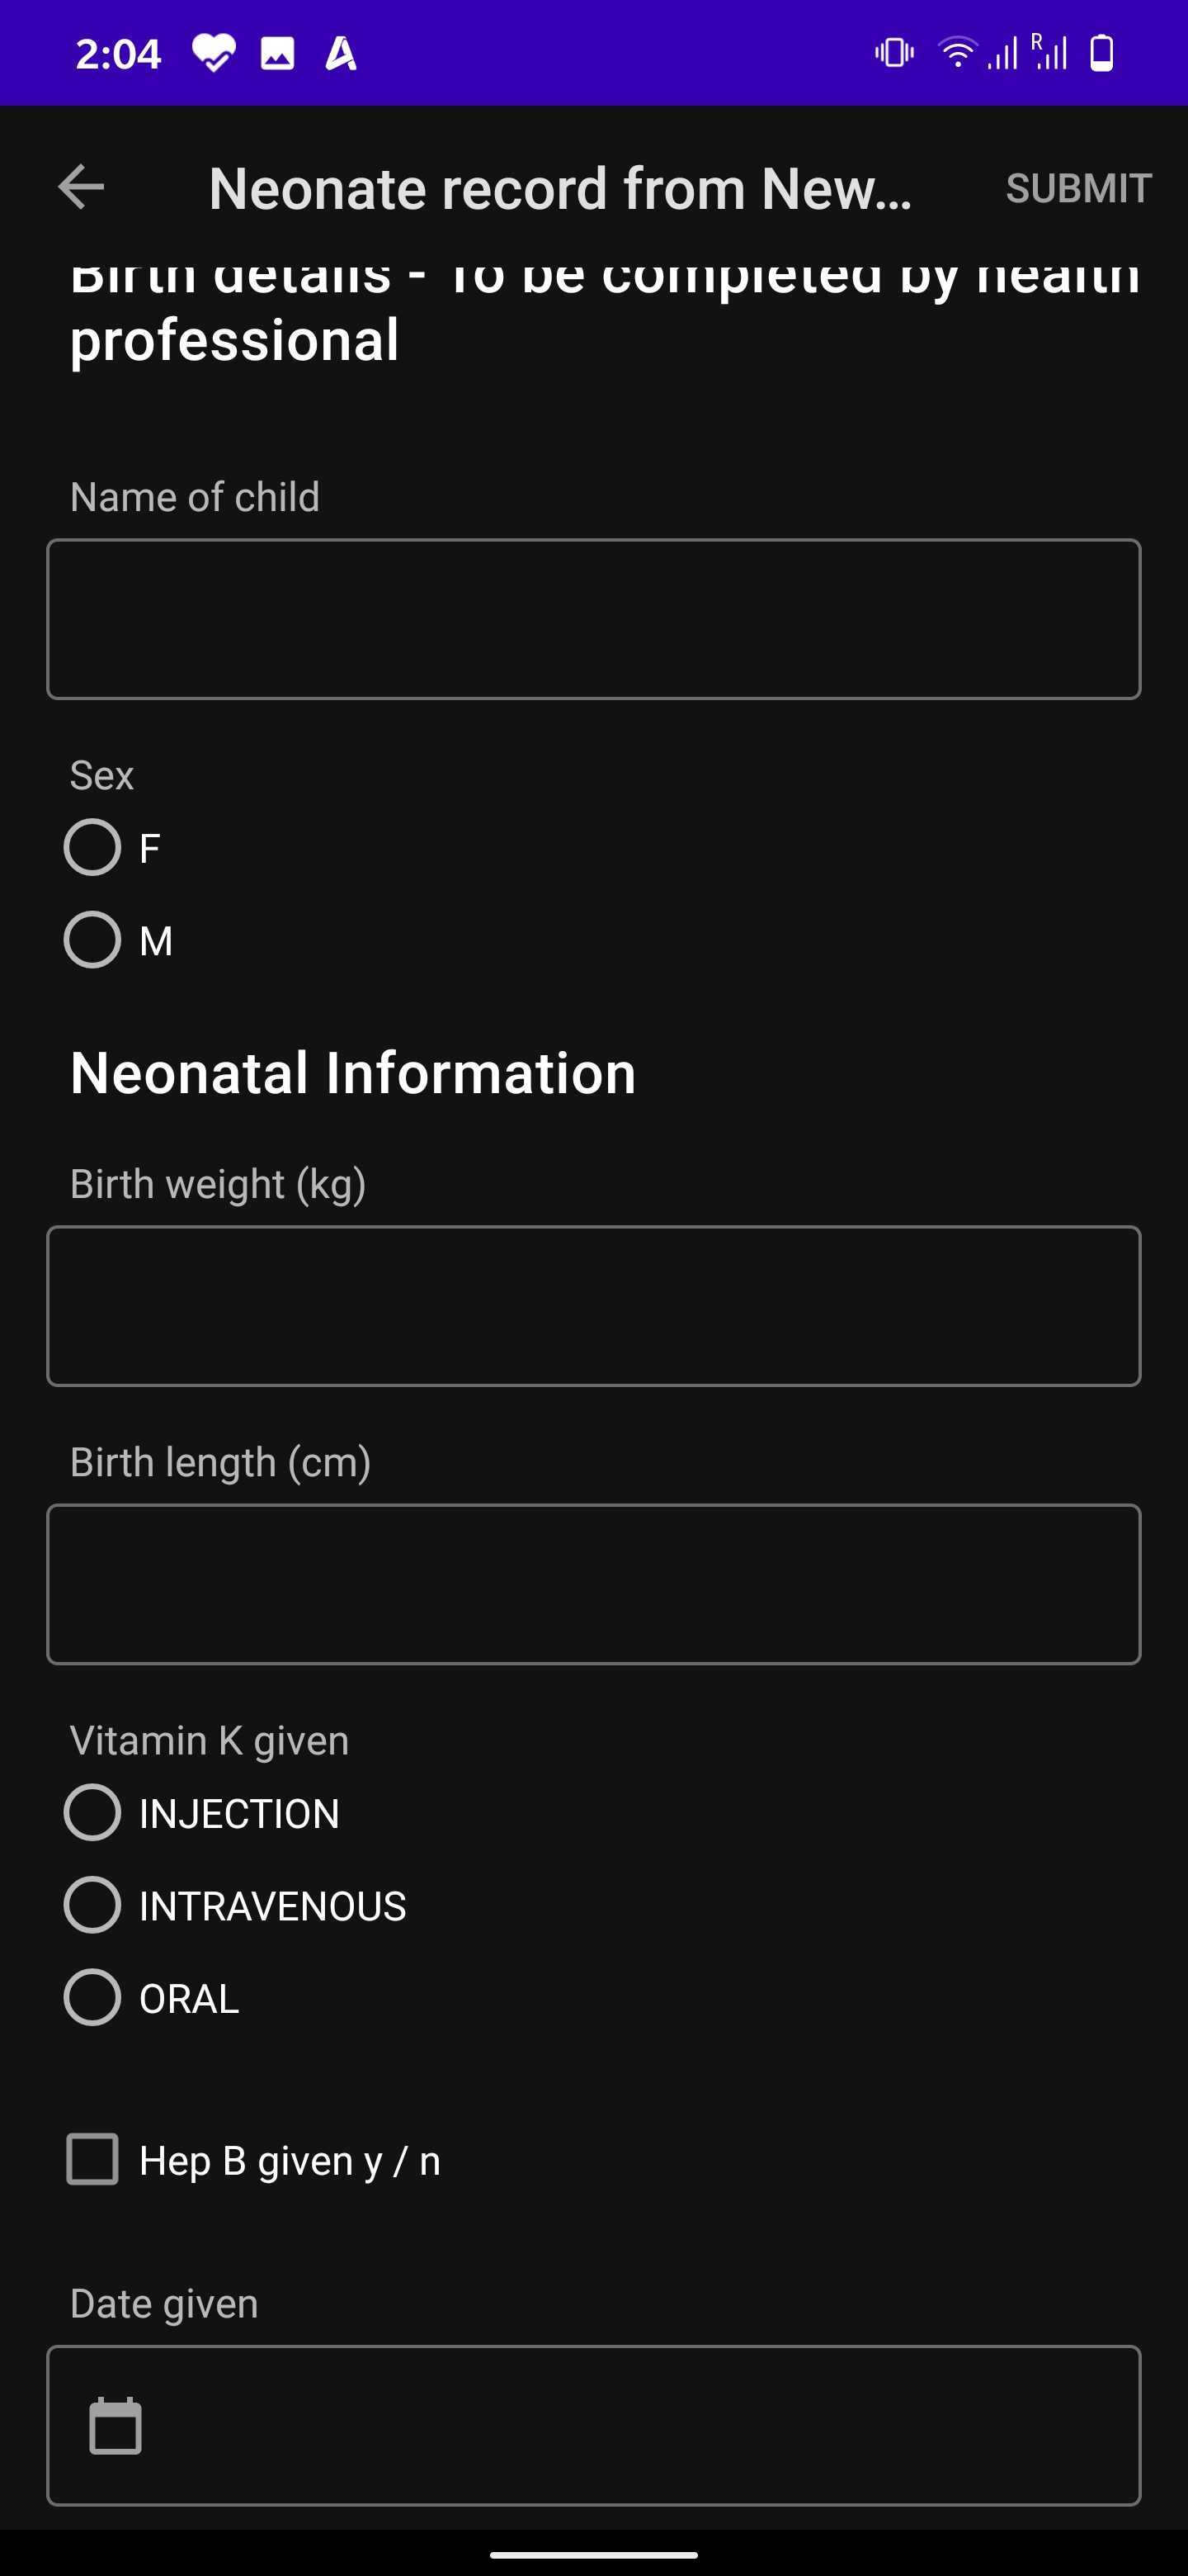Submit the neonate record form
1188x2576 pixels.
coord(1077,188)
